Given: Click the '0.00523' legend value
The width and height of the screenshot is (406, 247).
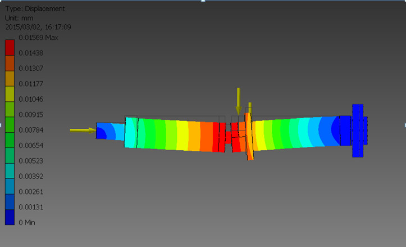Looking at the screenshot, I should pyautogui.click(x=31, y=161).
